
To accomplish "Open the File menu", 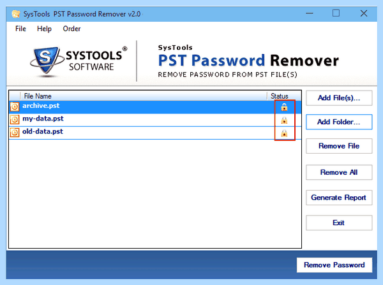I will tap(20, 29).
